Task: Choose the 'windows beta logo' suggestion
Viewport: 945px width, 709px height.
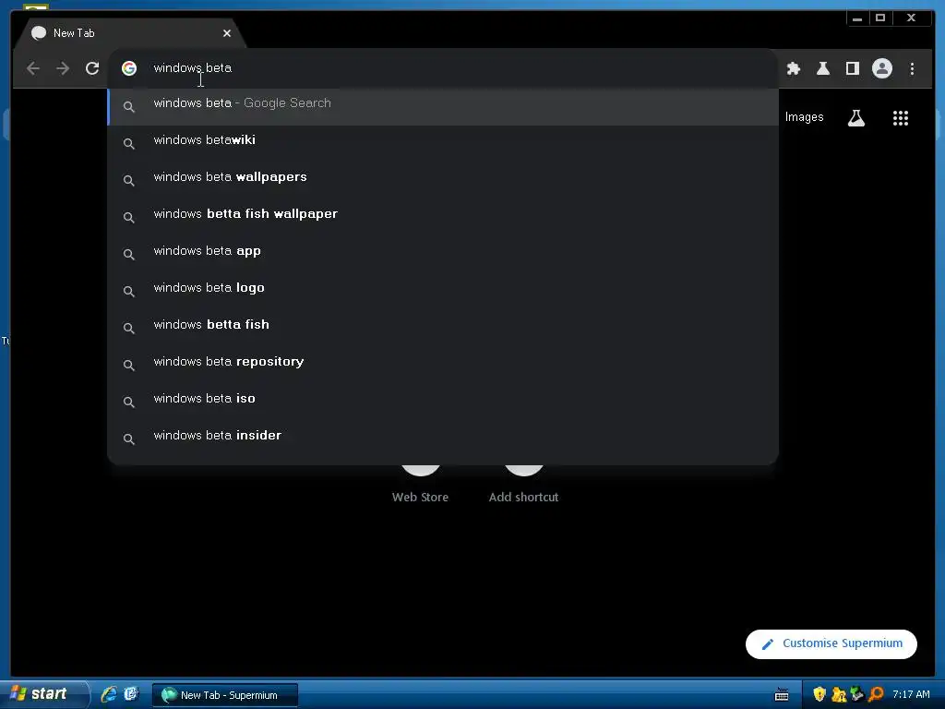Action: click(443, 291)
